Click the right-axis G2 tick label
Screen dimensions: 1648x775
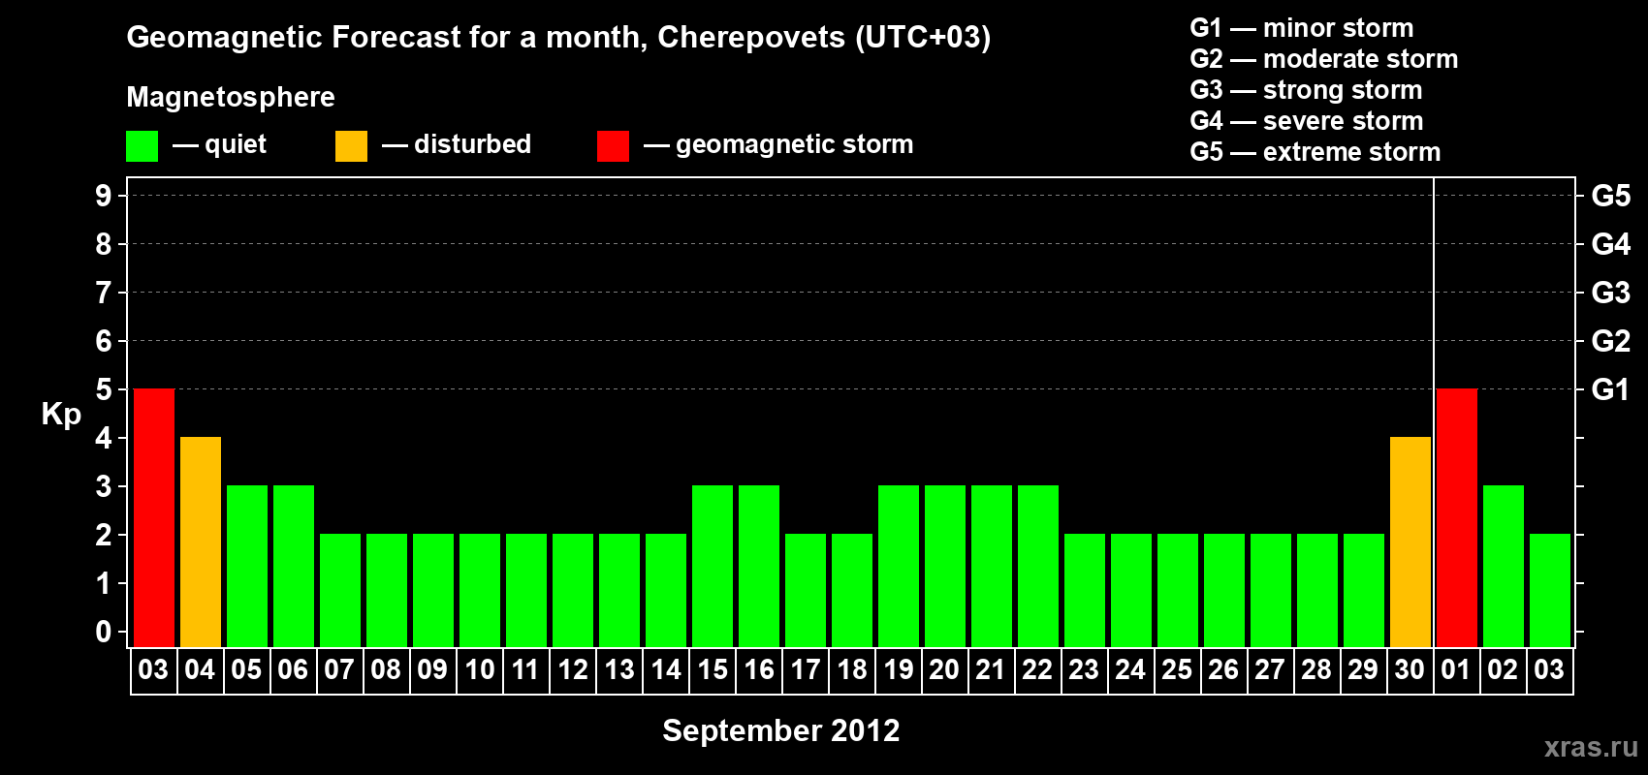[1611, 341]
